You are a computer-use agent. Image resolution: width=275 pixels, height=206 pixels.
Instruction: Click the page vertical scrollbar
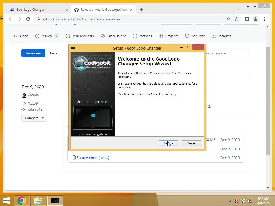pos(268,101)
